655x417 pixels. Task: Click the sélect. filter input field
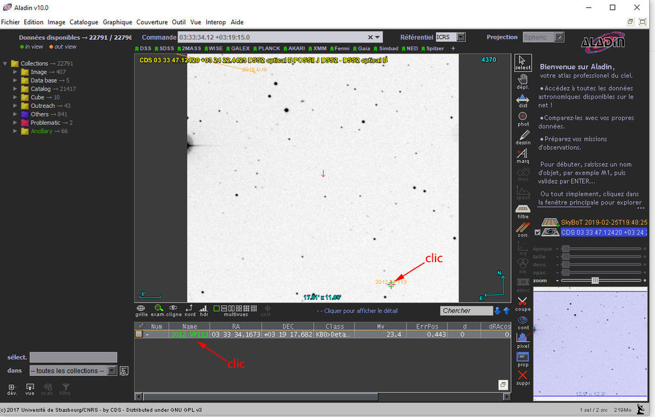(73, 358)
